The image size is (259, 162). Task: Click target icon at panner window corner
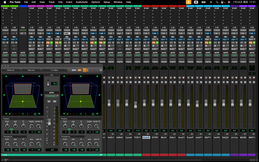(x=100, y=70)
